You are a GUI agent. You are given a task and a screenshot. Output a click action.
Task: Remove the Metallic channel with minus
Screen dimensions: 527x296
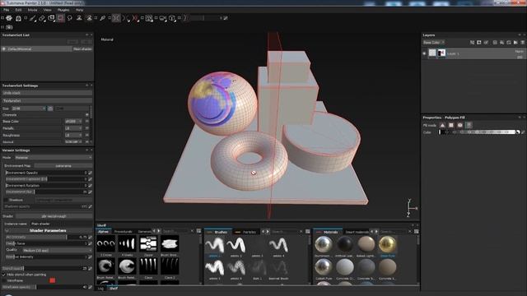tap(87, 128)
